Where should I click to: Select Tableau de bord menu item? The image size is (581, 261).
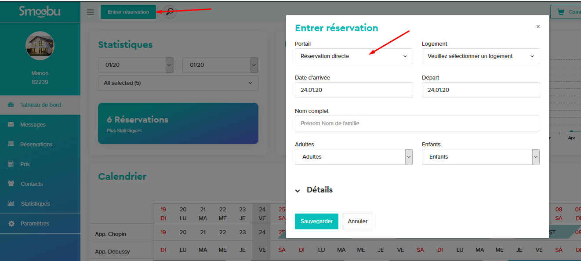click(40, 105)
